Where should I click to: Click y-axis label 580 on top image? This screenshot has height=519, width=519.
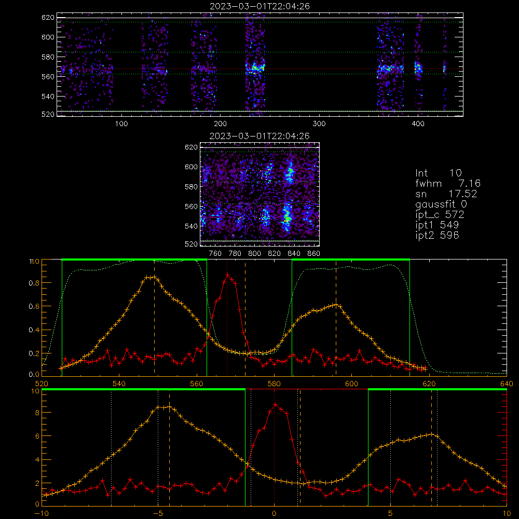[x=48, y=57]
